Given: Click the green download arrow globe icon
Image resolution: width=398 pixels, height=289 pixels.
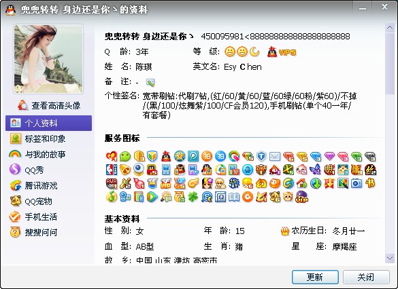Looking at the screenshot, I should (316, 183).
